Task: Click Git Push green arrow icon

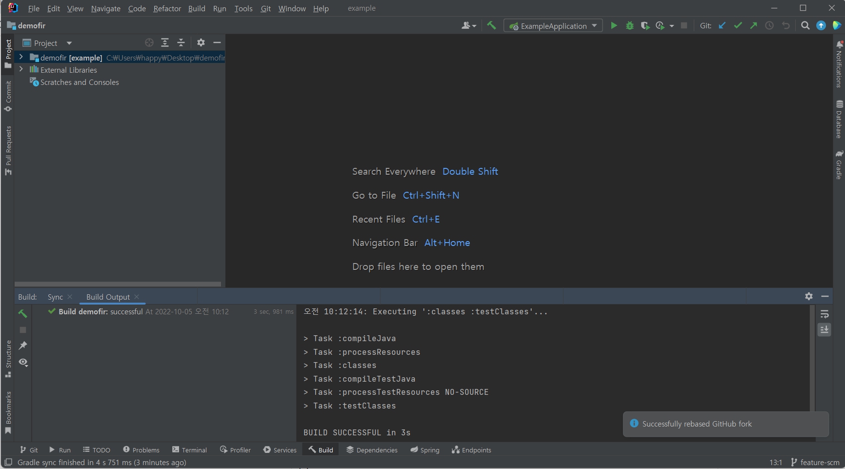Action: click(x=754, y=25)
